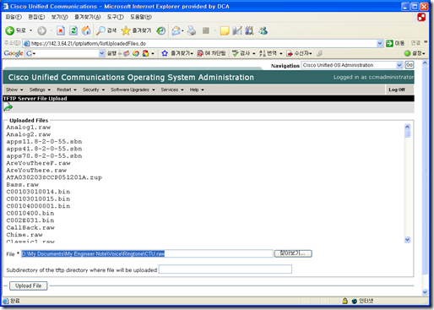The width and height of the screenshot is (434, 310).
Task: Click the IE Back arrow button
Action: 10,30
